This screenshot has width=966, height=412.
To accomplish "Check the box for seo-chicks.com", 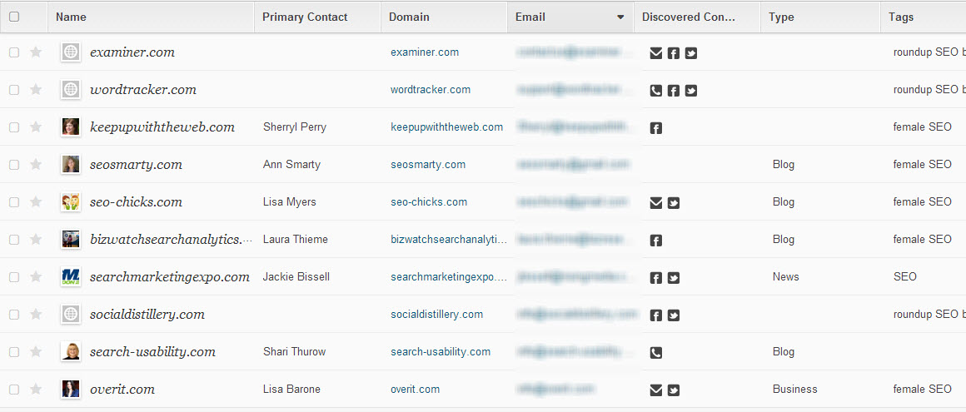I will [x=14, y=202].
